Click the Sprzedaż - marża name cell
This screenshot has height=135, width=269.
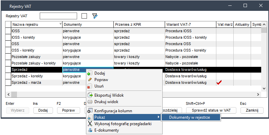tap(37, 82)
